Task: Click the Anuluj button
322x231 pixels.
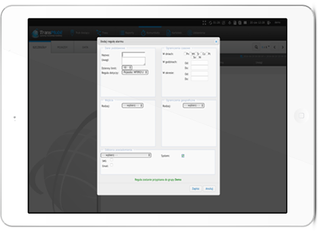Action: pyautogui.click(x=210, y=189)
